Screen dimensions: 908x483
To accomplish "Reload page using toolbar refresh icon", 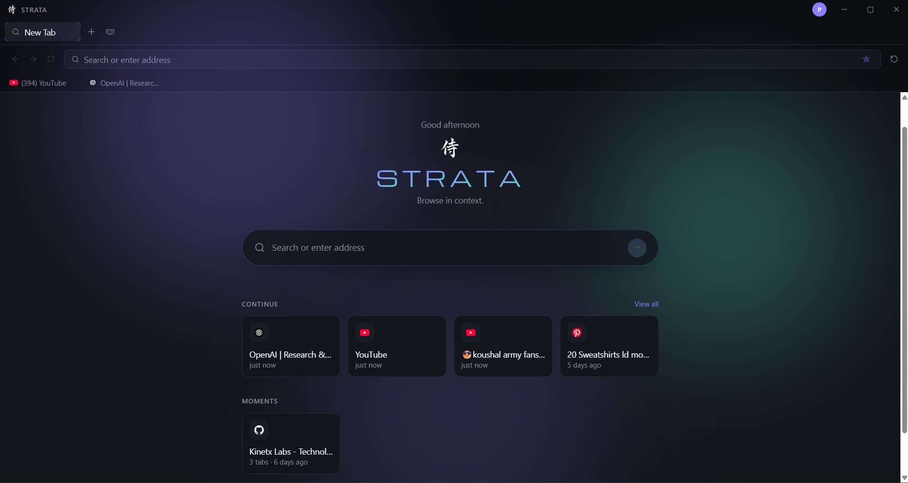I will [51, 59].
